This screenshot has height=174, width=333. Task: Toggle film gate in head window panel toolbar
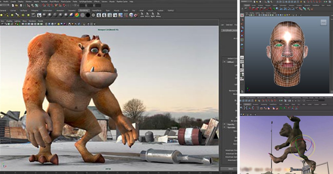261,15
